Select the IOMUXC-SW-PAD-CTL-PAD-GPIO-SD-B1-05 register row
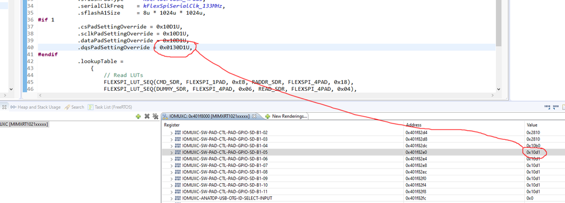This screenshot has width=565, height=203. [x=363, y=152]
